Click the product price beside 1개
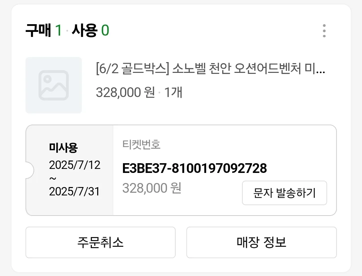This screenshot has height=276, width=362. pos(125,92)
